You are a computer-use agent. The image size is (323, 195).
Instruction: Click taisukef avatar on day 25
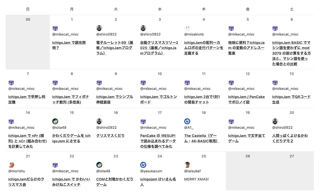coord(187,165)
